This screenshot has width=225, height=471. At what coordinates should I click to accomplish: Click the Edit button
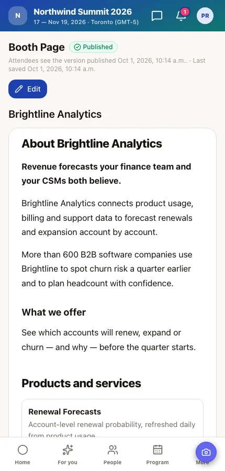point(28,89)
